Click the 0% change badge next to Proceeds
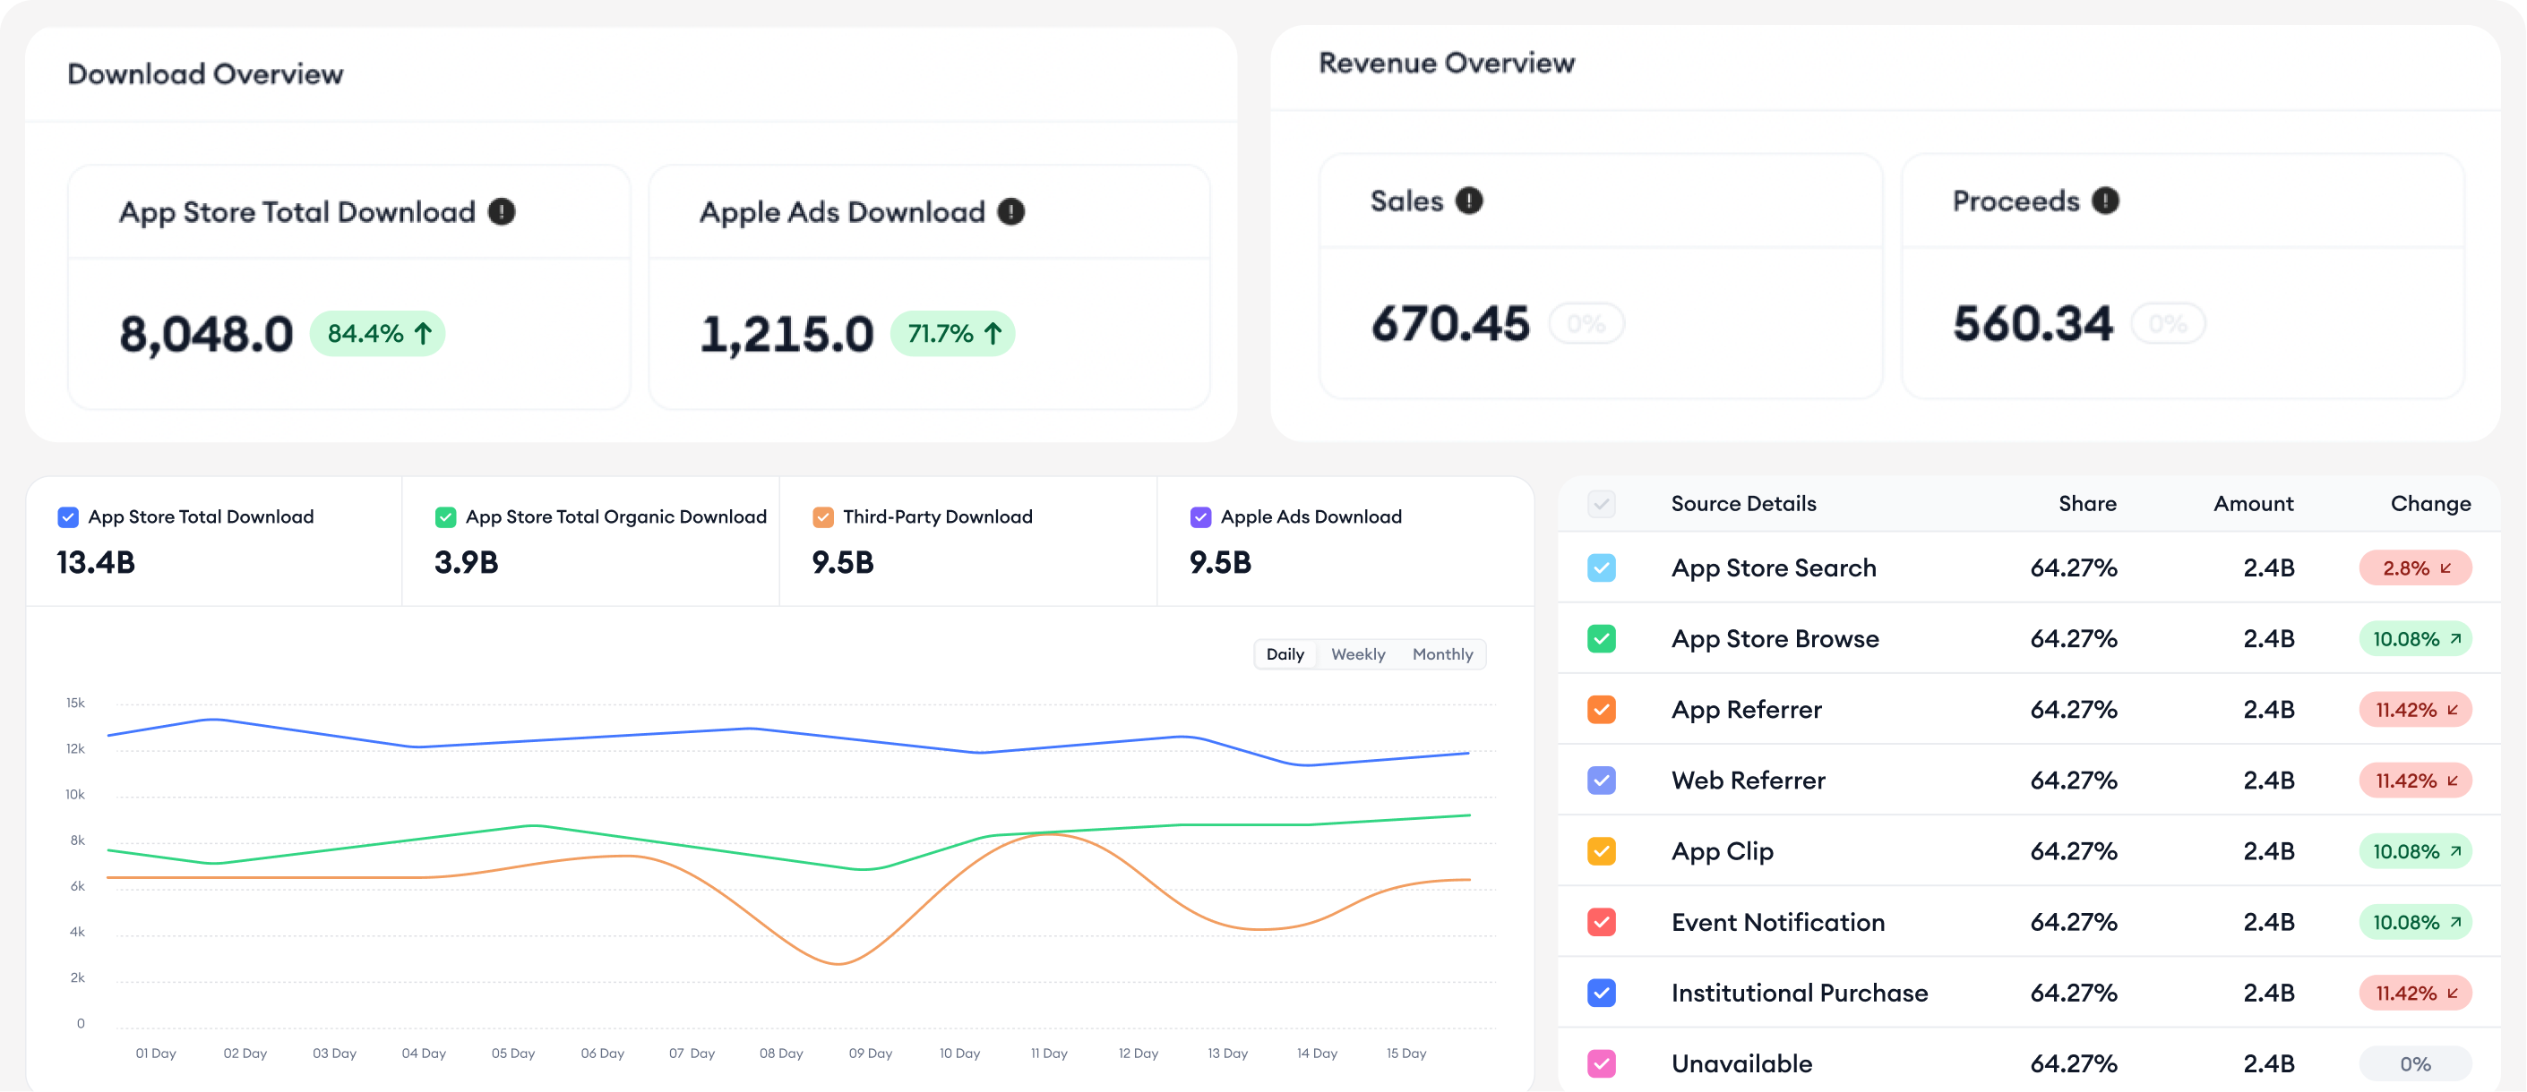Image resolution: width=2527 pixels, height=1092 pixels. point(2167,323)
